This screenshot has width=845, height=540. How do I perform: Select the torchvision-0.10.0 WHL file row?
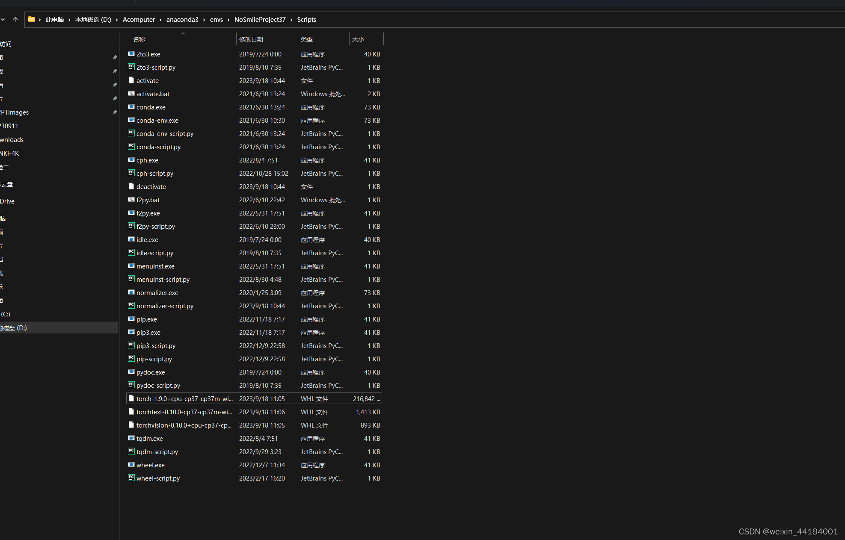click(x=184, y=425)
